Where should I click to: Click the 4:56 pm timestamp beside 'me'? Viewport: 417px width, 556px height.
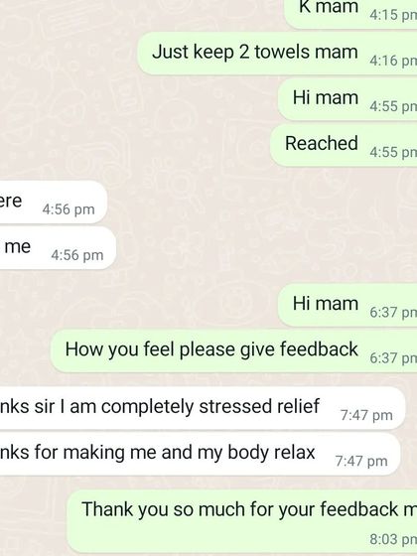tap(77, 255)
